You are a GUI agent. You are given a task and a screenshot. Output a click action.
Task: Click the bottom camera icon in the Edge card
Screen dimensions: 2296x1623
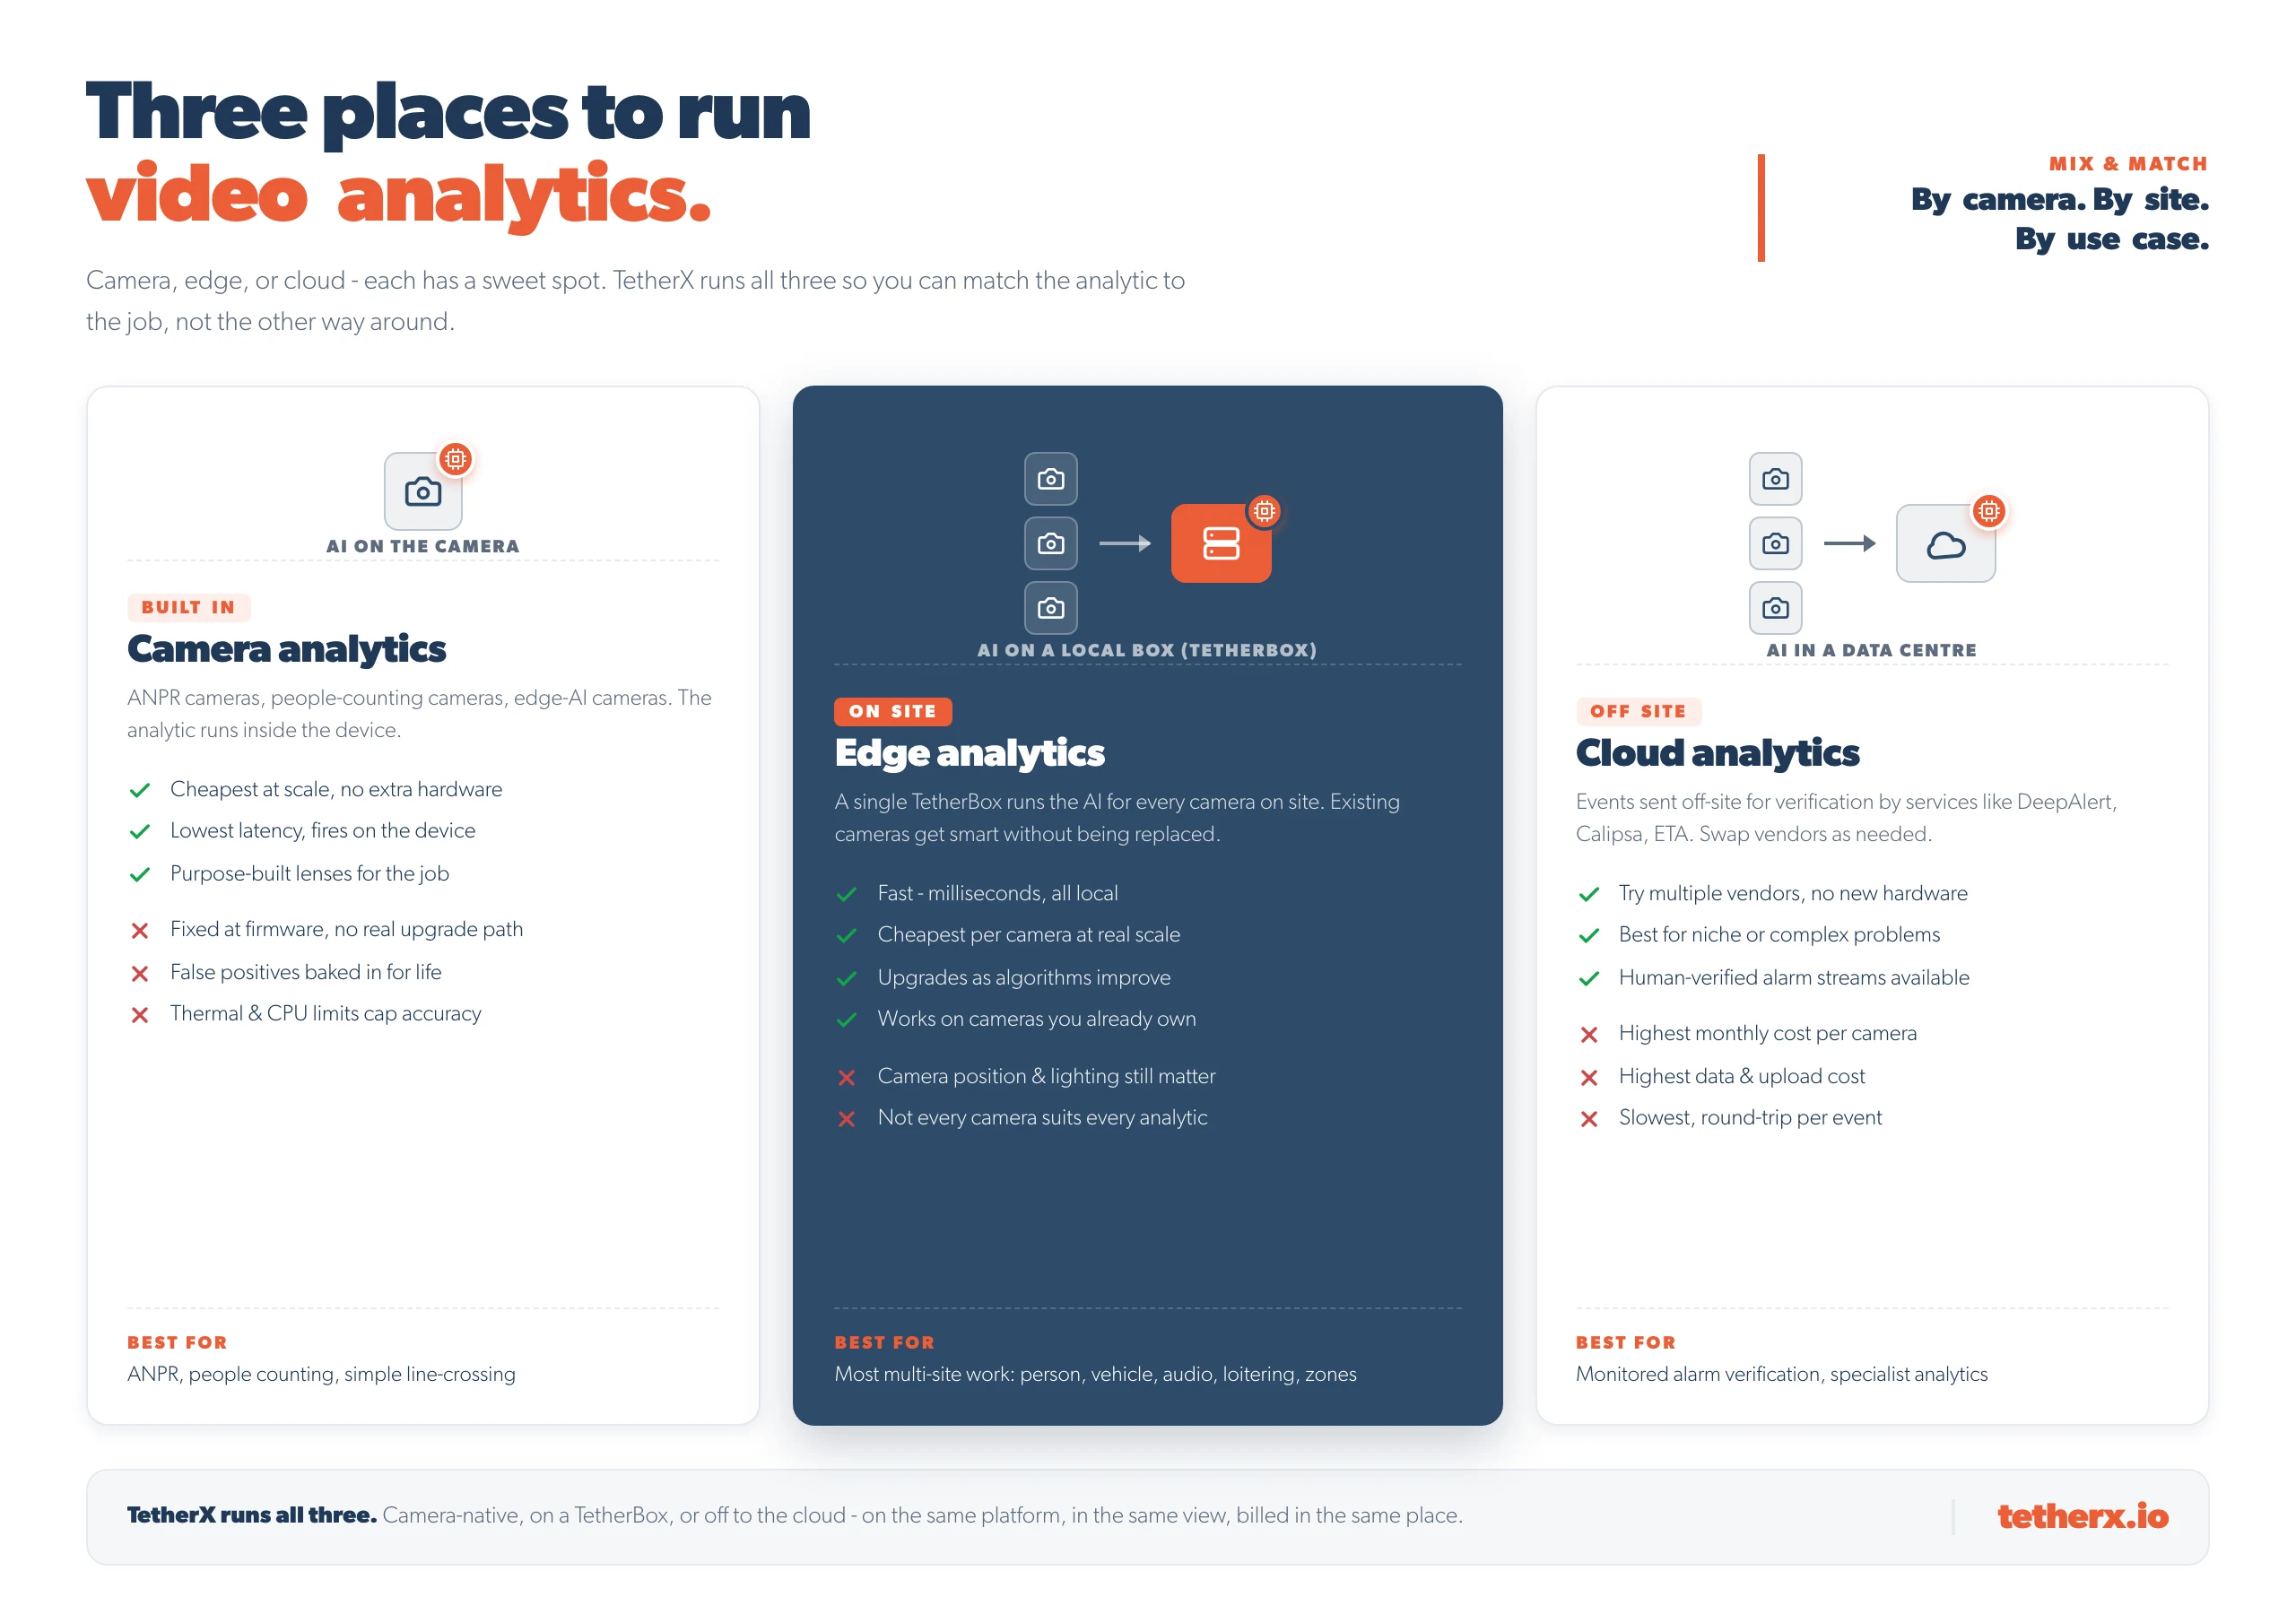coord(1051,607)
